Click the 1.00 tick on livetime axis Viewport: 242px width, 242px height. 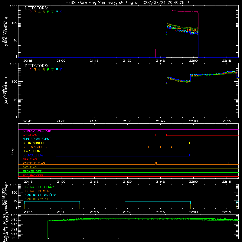click(14, 215)
